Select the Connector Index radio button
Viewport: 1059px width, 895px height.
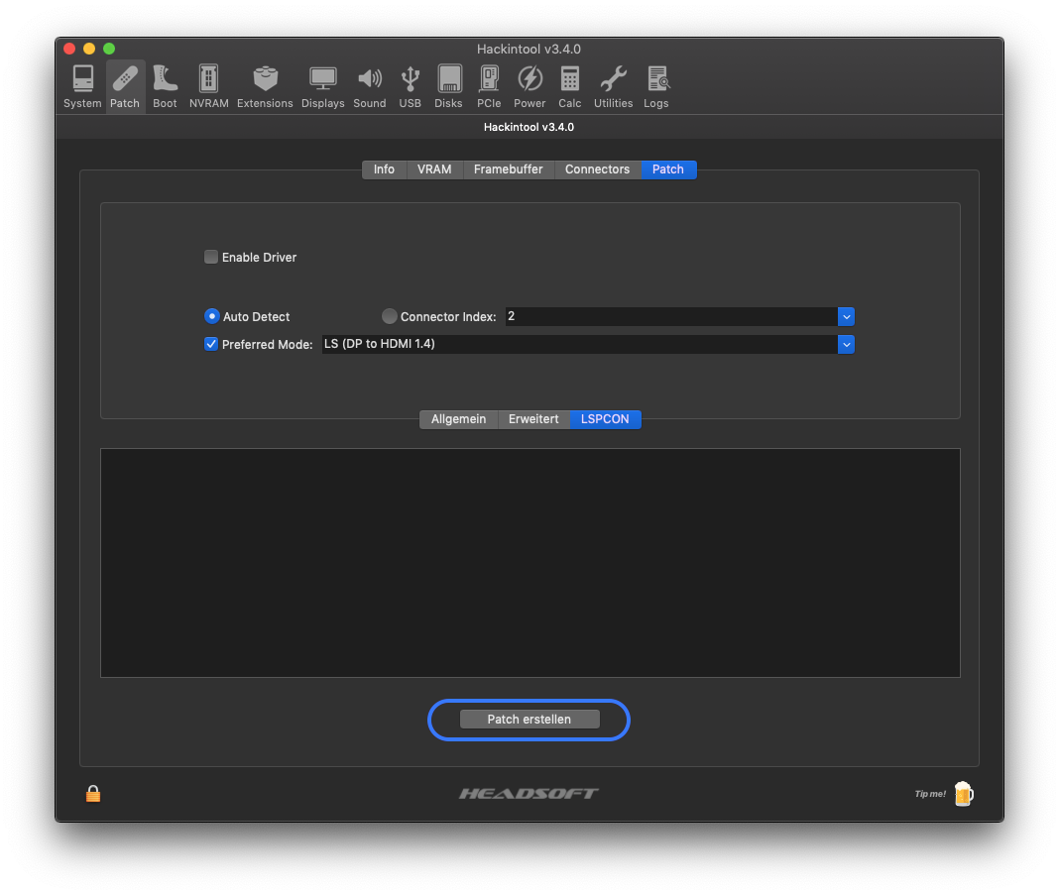coord(389,316)
